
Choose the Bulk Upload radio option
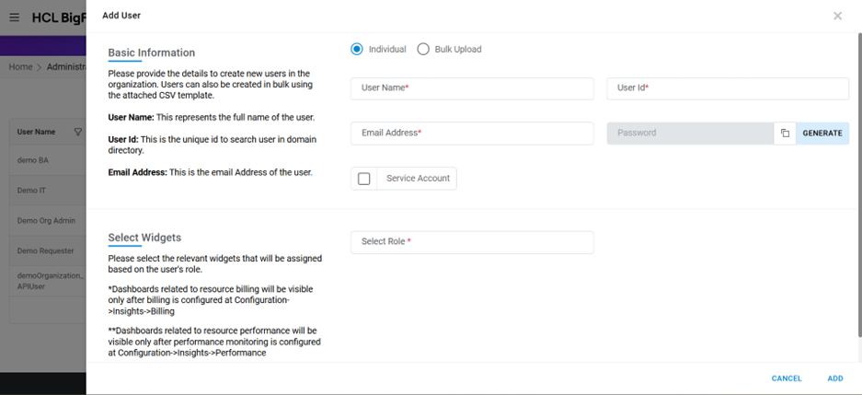(423, 49)
